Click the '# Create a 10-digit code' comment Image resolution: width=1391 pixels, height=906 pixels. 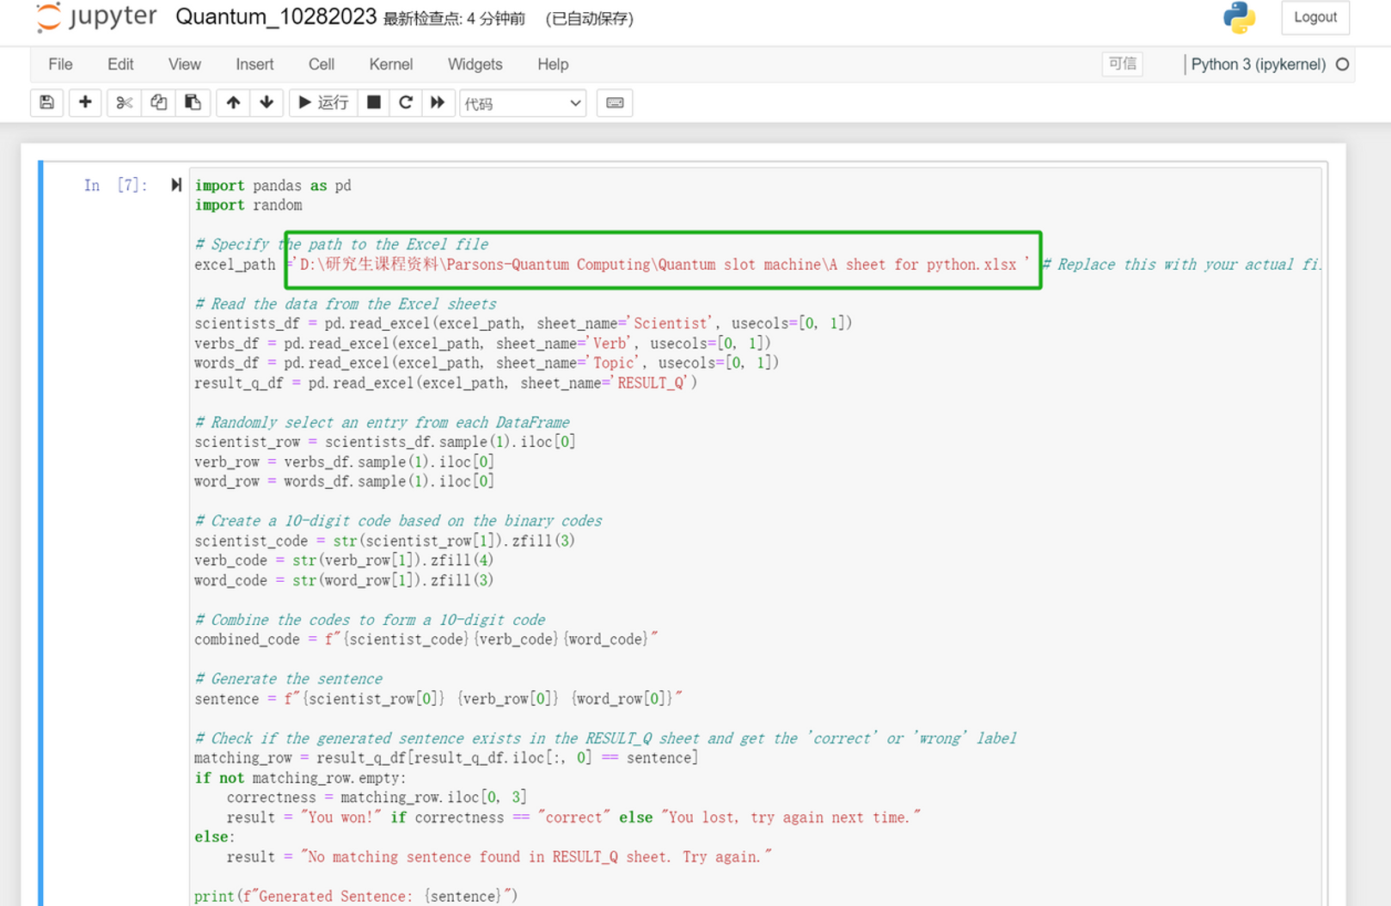398,521
